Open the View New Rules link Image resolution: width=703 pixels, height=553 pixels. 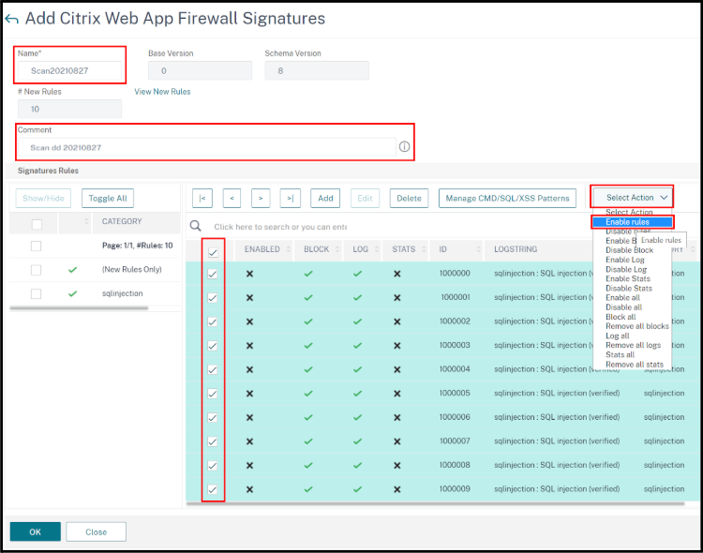162,92
